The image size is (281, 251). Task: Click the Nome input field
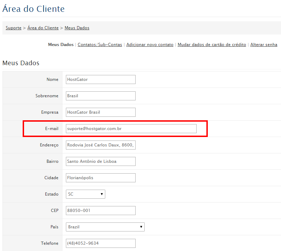click(100, 79)
